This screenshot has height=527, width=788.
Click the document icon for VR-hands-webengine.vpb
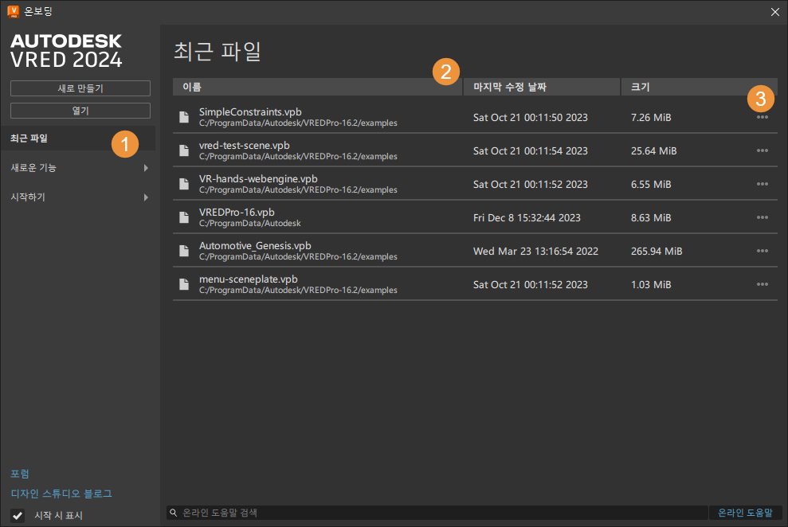pos(183,184)
